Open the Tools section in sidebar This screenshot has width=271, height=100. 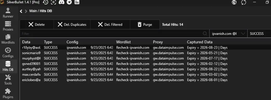point(8,80)
